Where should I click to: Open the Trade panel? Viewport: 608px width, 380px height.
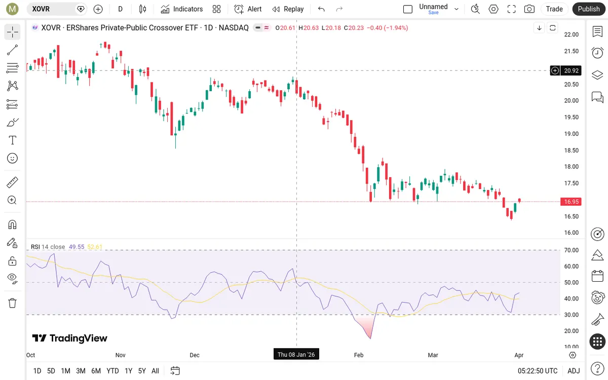(x=554, y=9)
